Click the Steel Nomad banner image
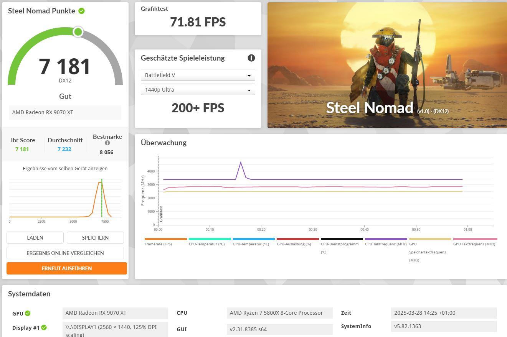The height and width of the screenshot is (337, 507). (387, 65)
